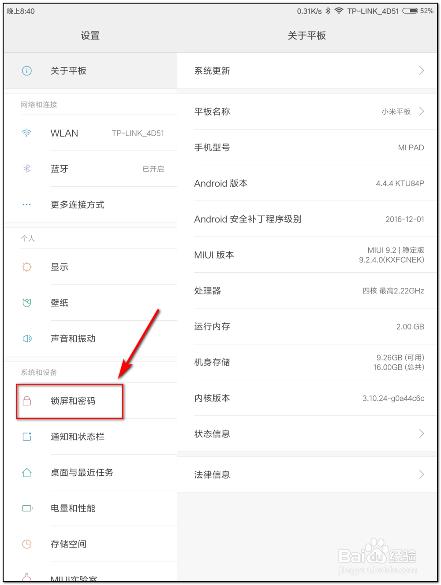This screenshot has height=585, width=441.
Task: Click the display brightness sun icon
Action: tap(27, 267)
